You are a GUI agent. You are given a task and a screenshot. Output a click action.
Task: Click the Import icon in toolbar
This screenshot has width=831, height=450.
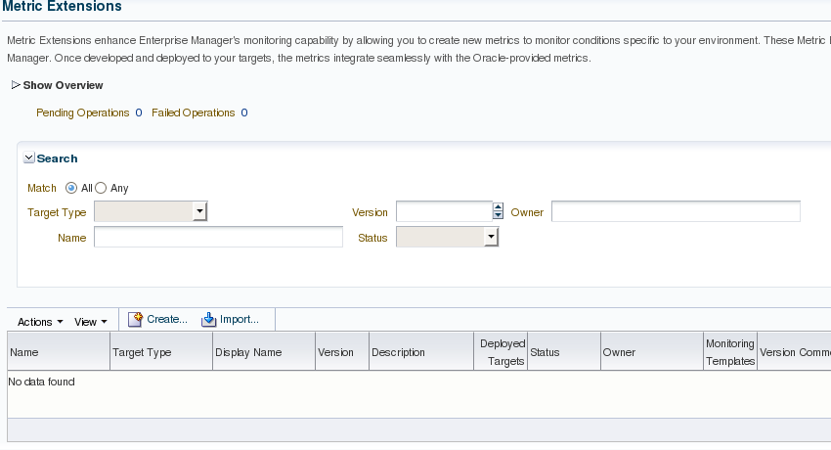(x=208, y=320)
